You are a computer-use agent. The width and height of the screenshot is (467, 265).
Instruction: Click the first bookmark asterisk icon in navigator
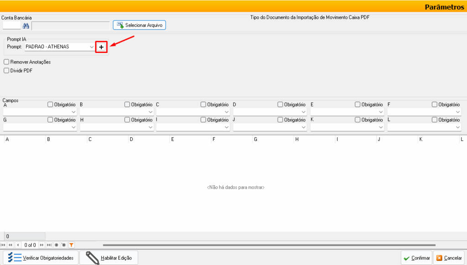pos(57,245)
